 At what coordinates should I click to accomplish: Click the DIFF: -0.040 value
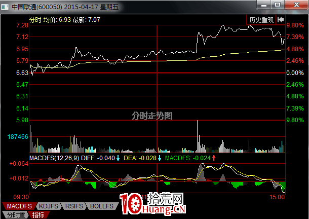point(98,158)
